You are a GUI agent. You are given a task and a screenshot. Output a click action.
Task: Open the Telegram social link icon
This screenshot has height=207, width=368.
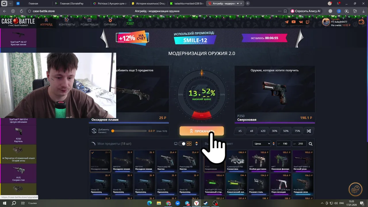287,22
